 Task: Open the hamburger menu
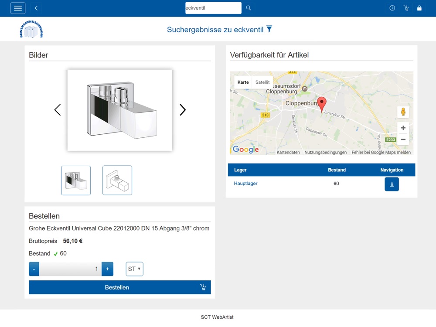(x=18, y=8)
